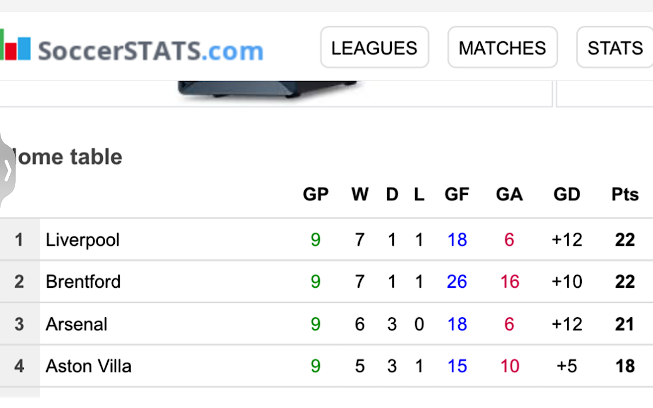Viewport: 653px width, 408px height.
Task: Click the GD column header
Action: click(566, 194)
